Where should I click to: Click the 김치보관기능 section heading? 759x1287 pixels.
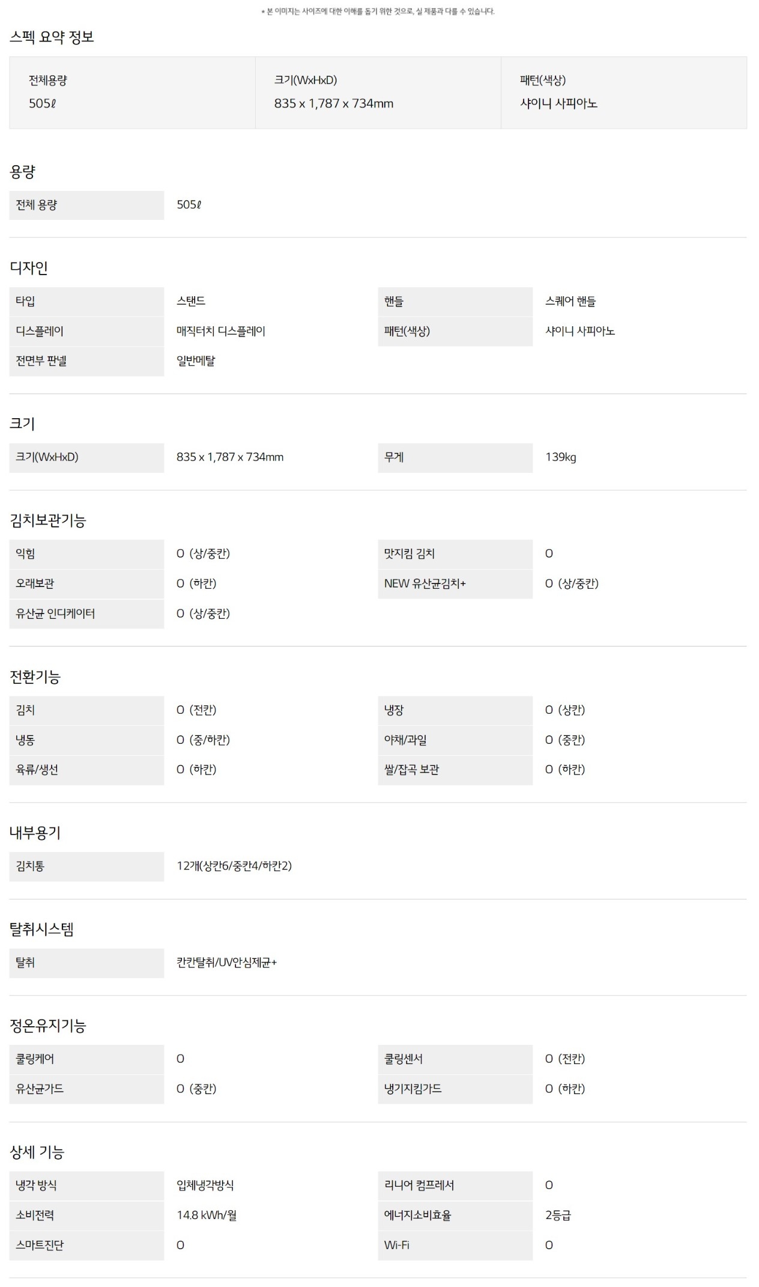tap(48, 520)
